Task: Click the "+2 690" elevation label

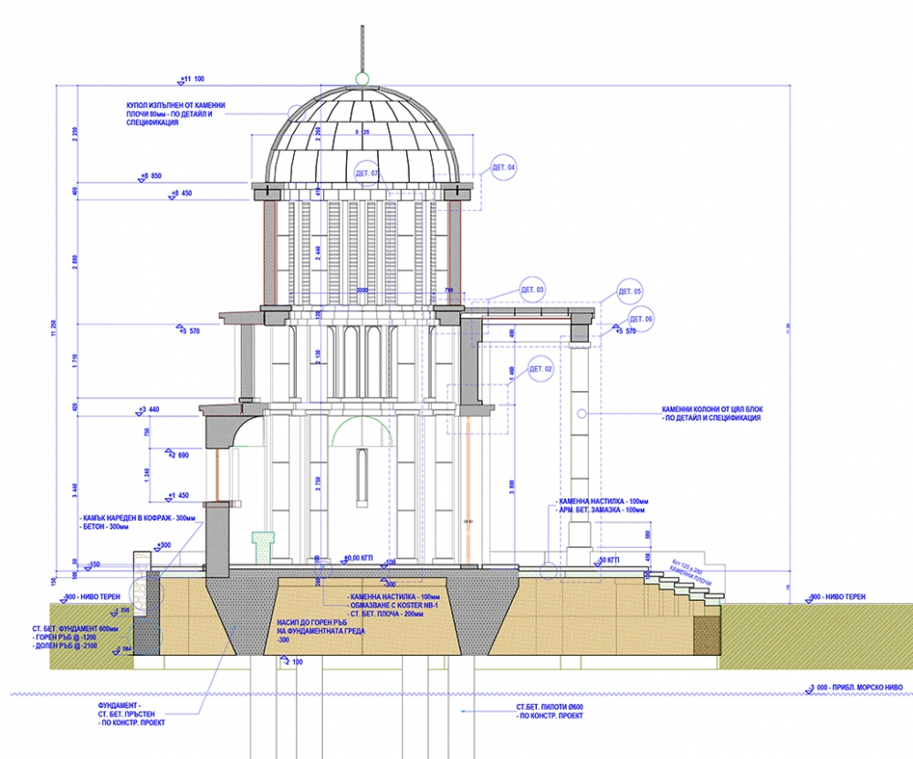Action: point(178,455)
